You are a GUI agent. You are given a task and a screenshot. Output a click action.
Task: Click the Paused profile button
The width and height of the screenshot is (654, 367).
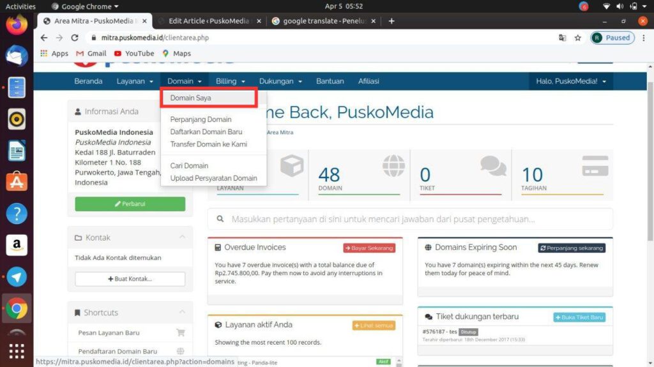point(612,38)
